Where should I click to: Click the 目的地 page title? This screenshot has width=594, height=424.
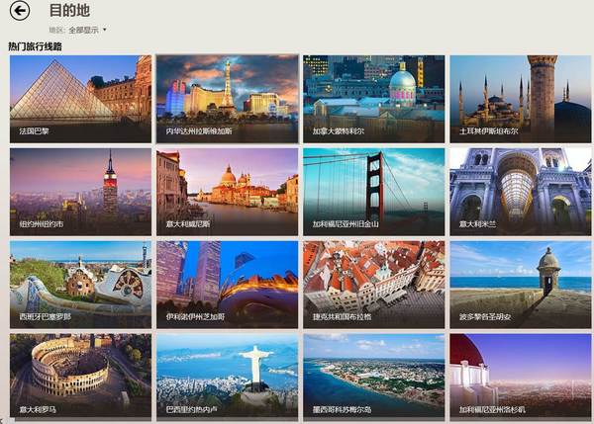(69, 12)
